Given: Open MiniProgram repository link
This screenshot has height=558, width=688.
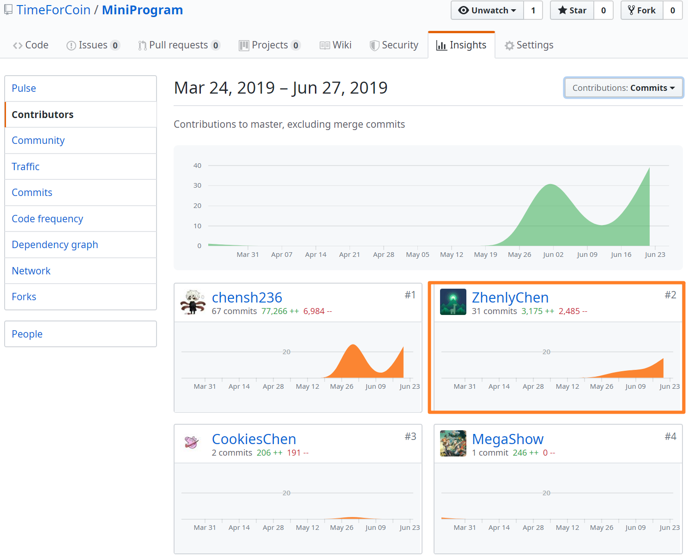Looking at the screenshot, I should [142, 10].
